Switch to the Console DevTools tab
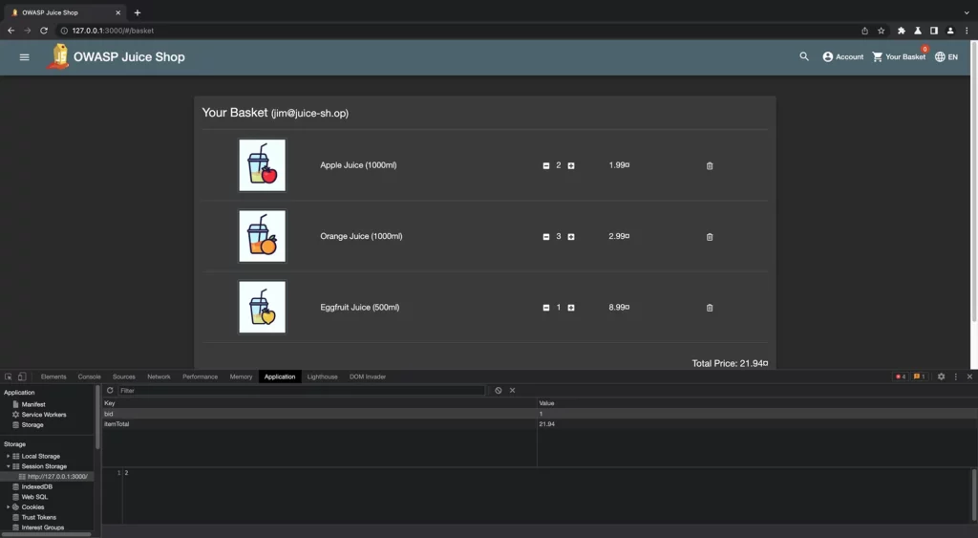The height and width of the screenshot is (538, 978). point(89,377)
